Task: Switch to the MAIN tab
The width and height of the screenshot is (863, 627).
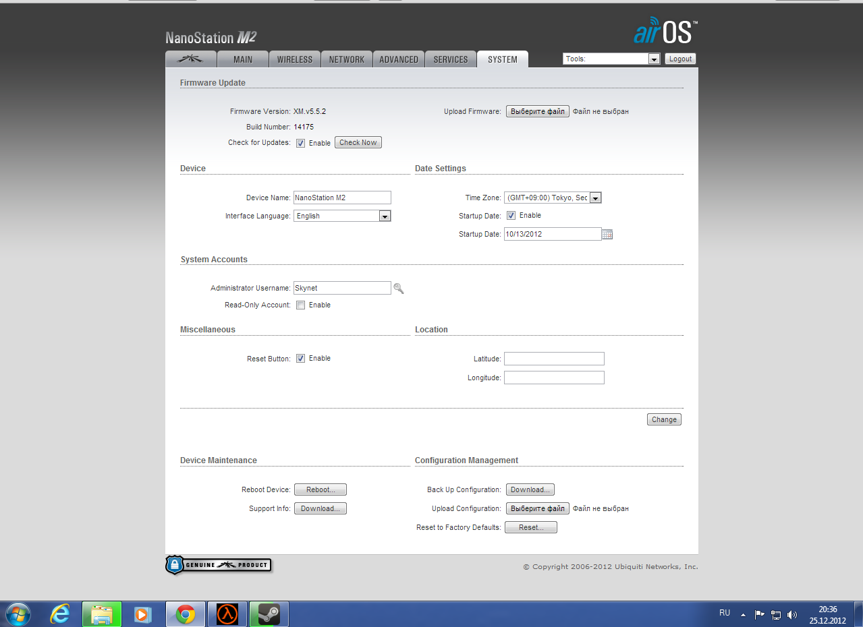Action: [x=243, y=59]
